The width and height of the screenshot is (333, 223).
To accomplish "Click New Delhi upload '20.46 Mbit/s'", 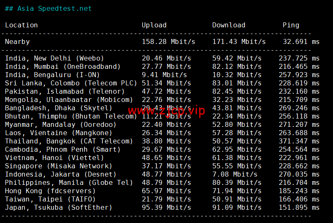I will (166, 58).
